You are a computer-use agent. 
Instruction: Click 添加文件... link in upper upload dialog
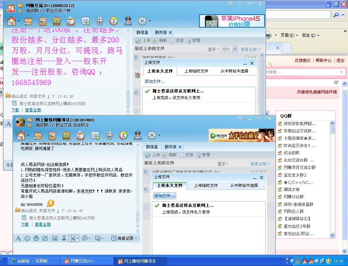tap(155, 81)
